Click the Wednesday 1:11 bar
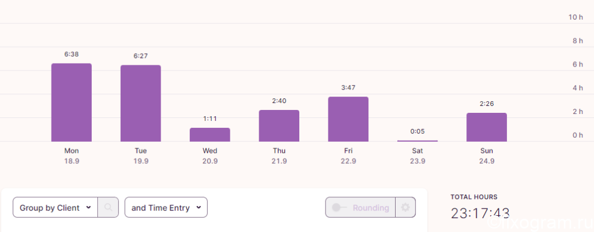Viewport: 594px width, 232px height. [x=210, y=135]
